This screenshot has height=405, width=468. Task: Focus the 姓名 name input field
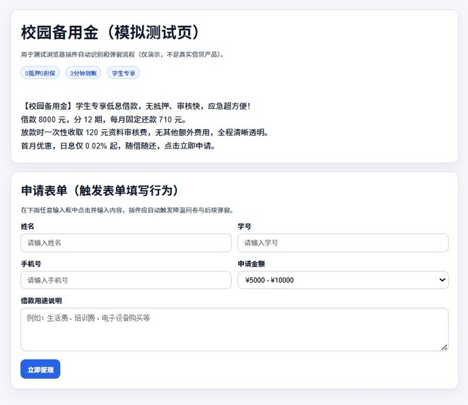126,242
